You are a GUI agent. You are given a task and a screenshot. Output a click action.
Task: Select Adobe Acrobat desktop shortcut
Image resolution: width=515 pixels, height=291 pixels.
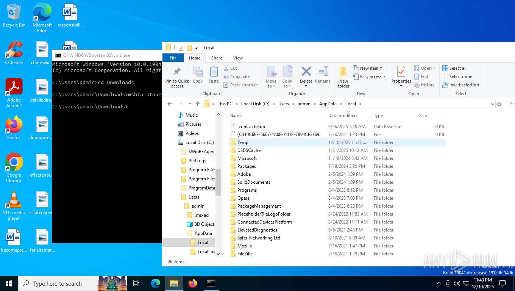14,93
